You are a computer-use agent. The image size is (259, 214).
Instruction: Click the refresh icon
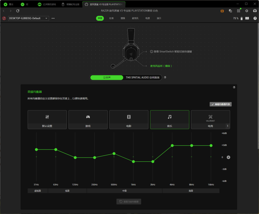click(18, 11)
